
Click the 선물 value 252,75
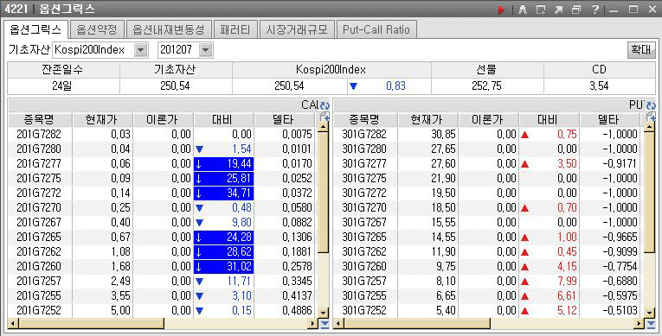coord(487,86)
